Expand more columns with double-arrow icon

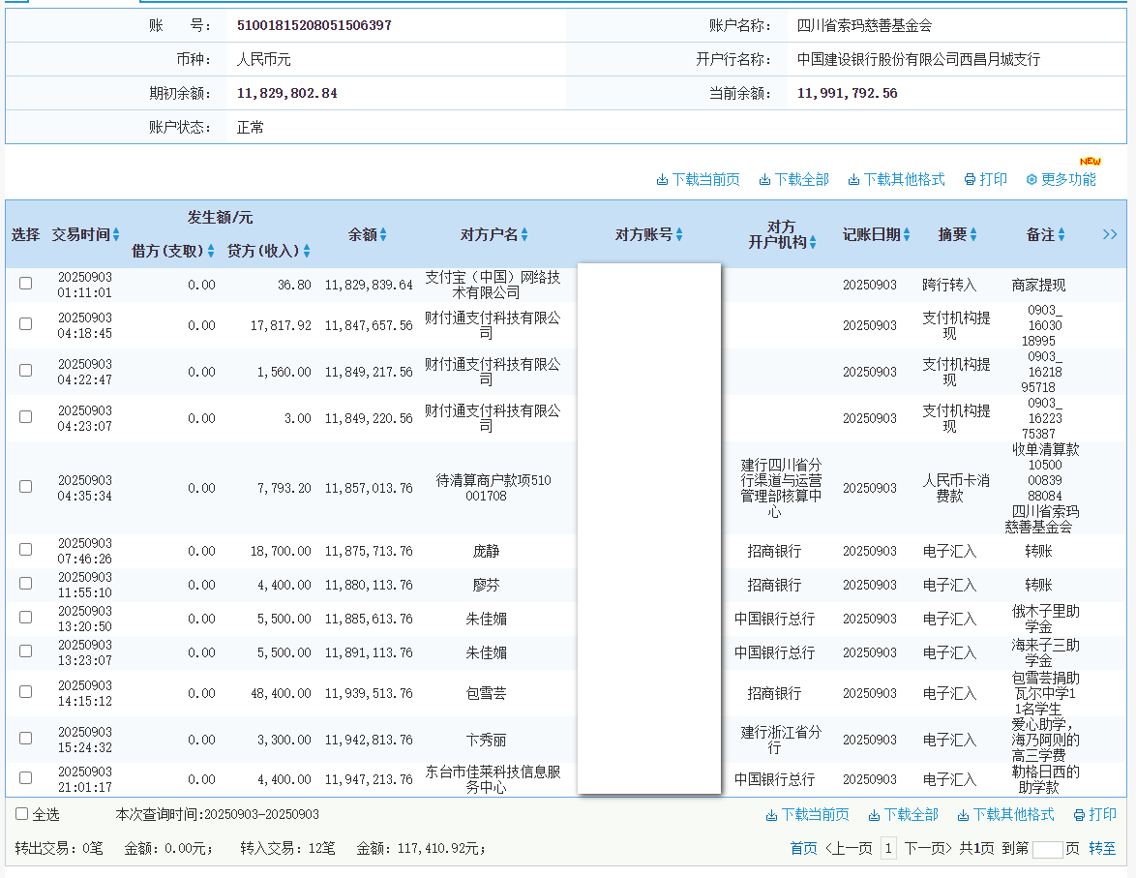tap(1110, 234)
